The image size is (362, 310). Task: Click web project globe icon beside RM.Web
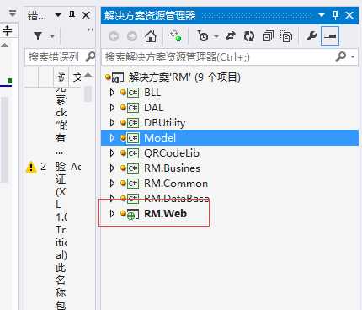tap(133, 214)
